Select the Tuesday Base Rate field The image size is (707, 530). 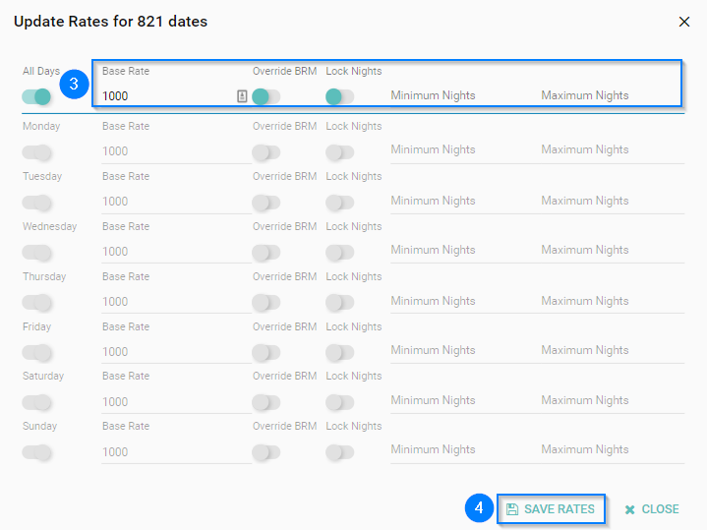point(175,202)
